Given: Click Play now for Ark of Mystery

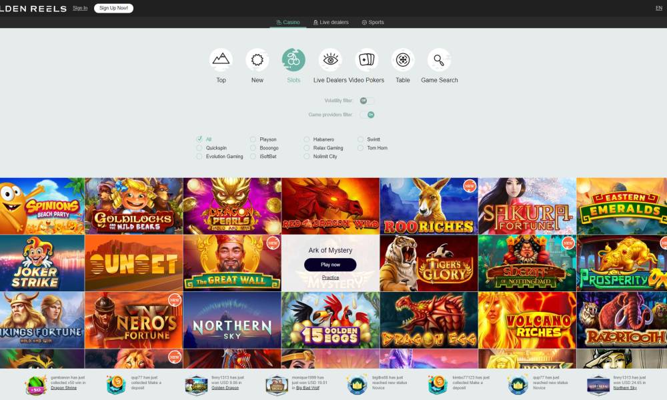Looking at the screenshot, I should [330, 265].
